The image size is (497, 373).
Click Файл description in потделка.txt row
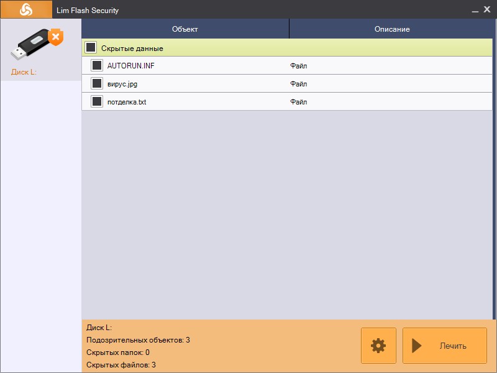[x=299, y=102]
